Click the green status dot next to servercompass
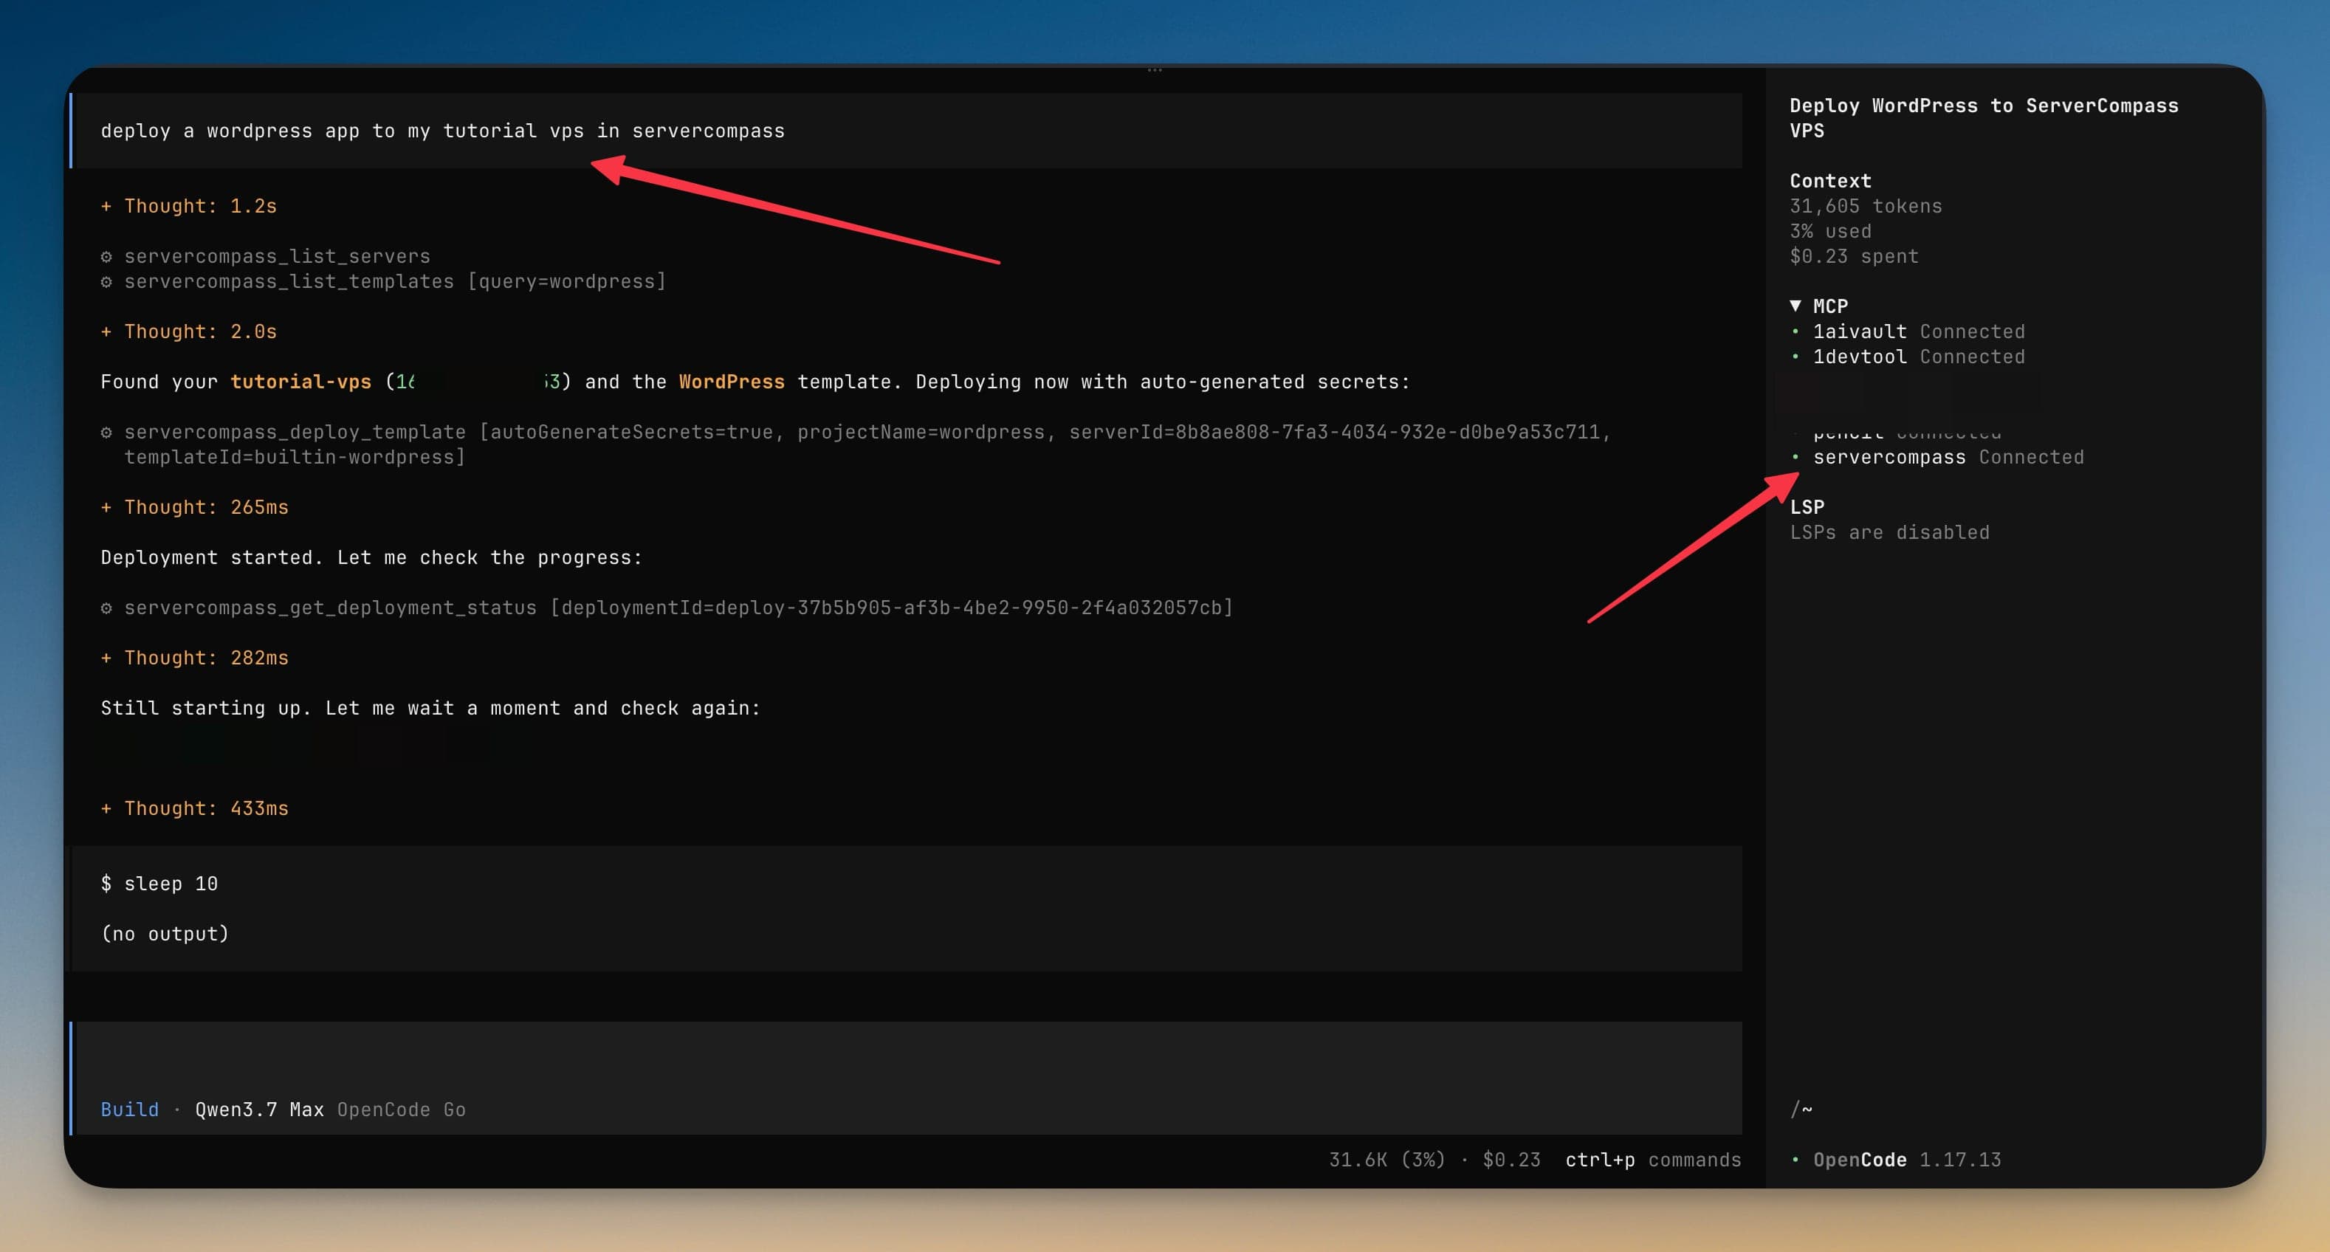Viewport: 2330px width, 1252px height. click(1795, 458)
